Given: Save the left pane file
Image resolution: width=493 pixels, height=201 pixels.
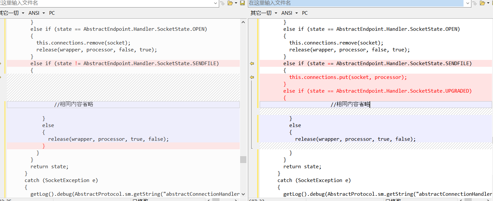Looking at the screenshot, I should pyautogui.click(x=242, y=3).
